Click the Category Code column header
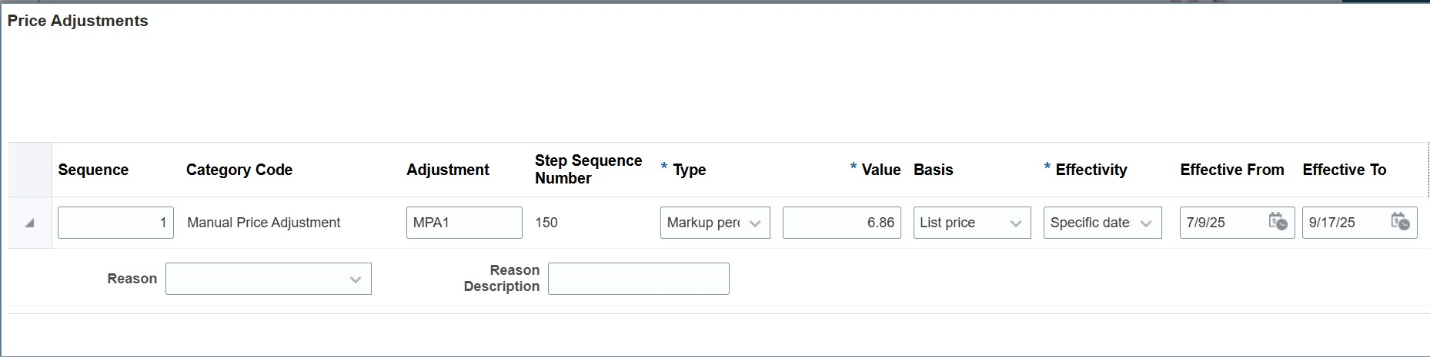 (x=239, y=170)
